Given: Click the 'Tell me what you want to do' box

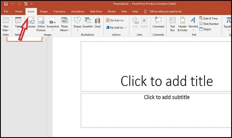Looking at the screenshot, I should coord(165,12).
